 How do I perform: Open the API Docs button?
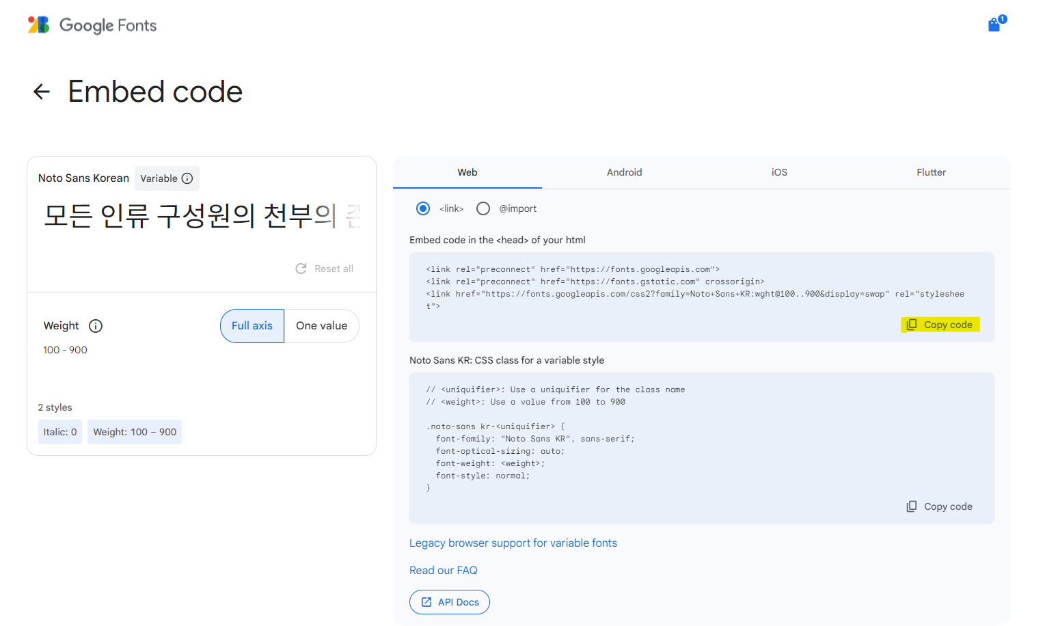(x=450, y=602)
